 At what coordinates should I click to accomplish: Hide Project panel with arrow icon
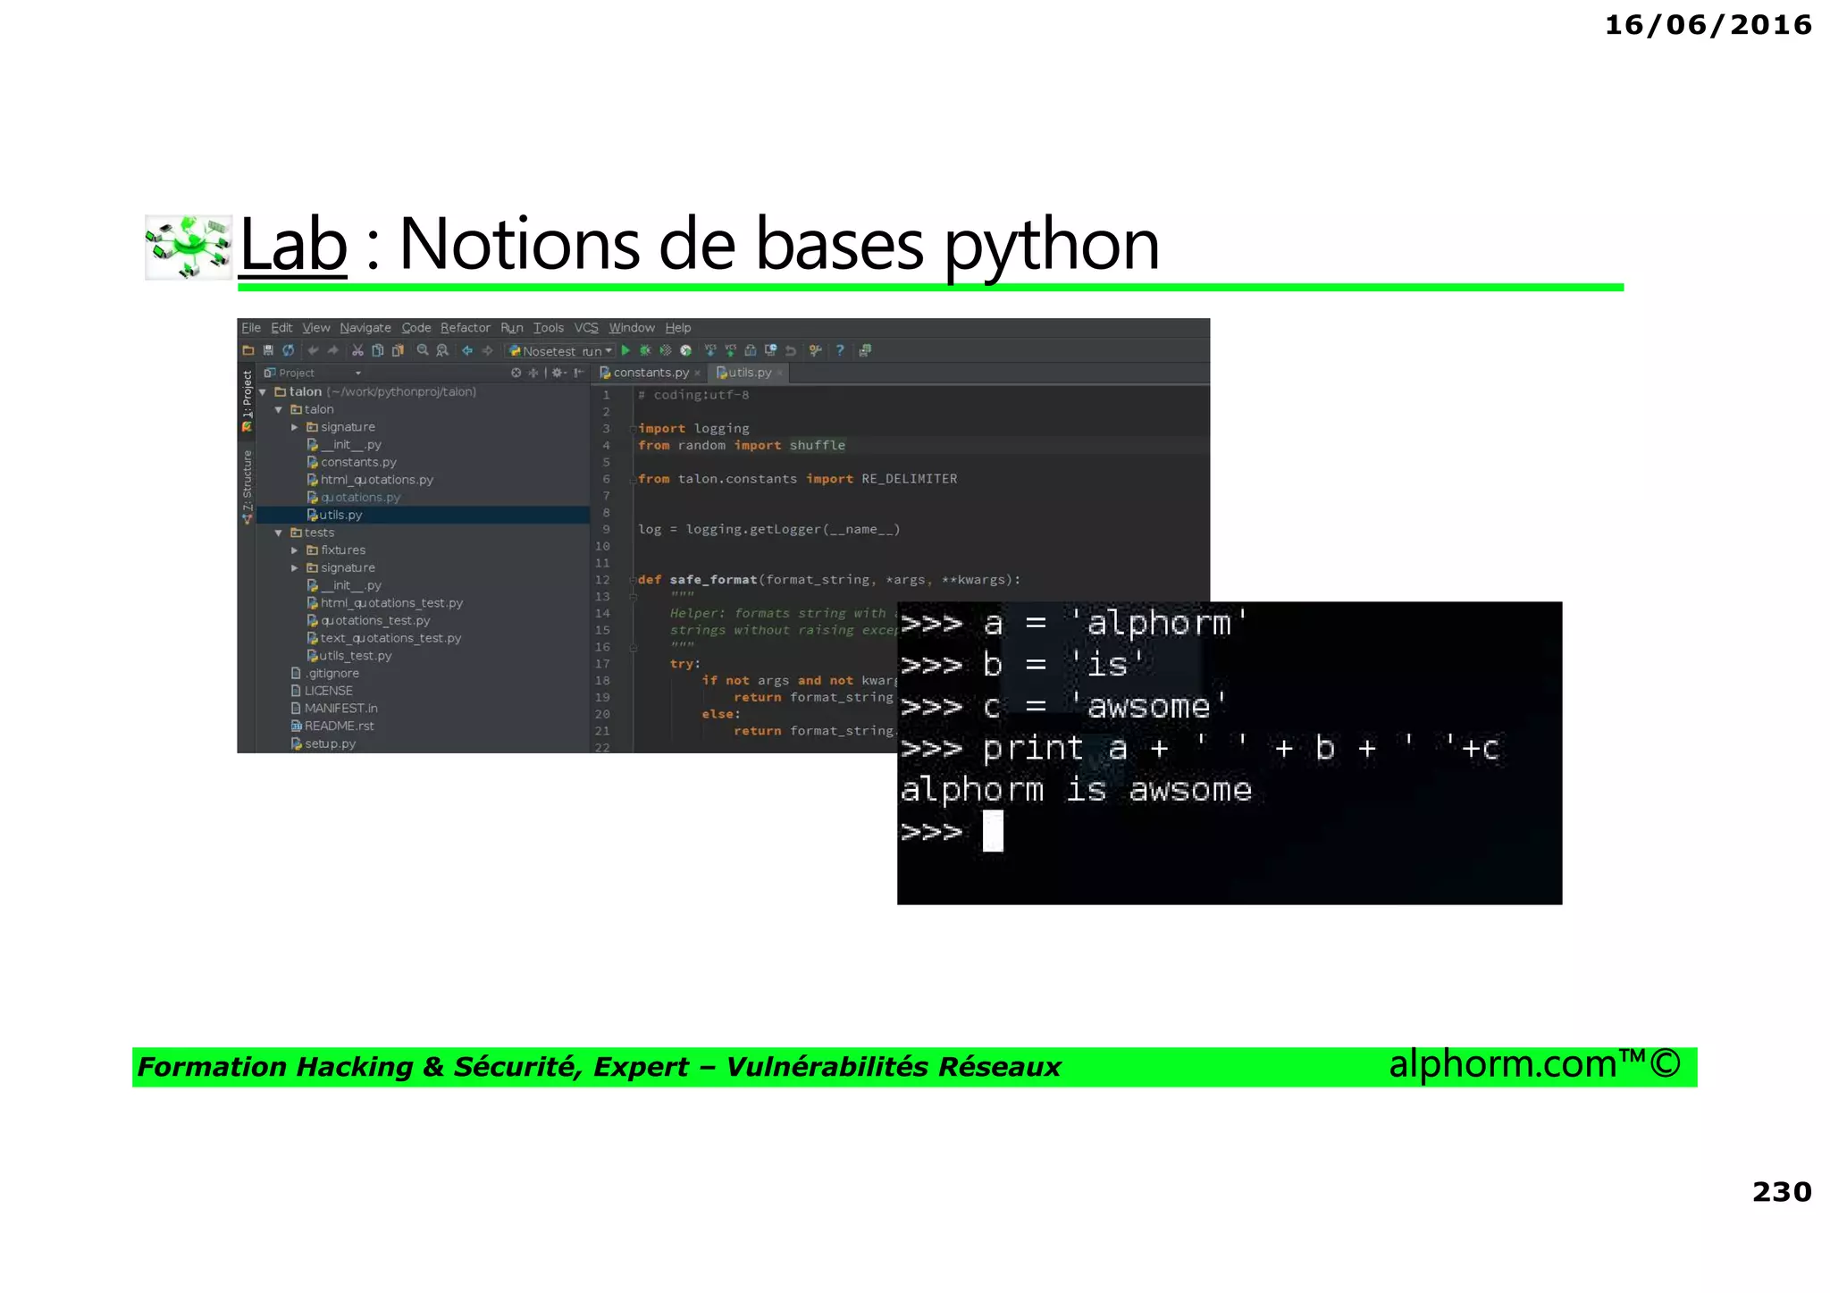point(579,373)
